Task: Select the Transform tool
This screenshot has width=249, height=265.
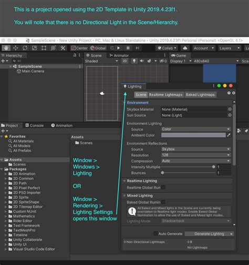Action: 53,48
